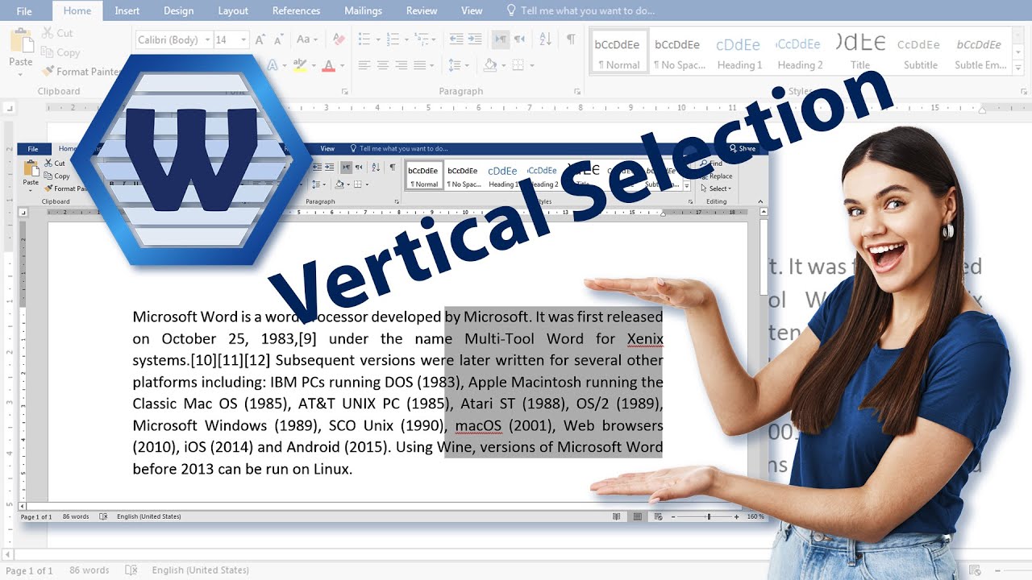Open the File tab in front window

coord(33,149)
